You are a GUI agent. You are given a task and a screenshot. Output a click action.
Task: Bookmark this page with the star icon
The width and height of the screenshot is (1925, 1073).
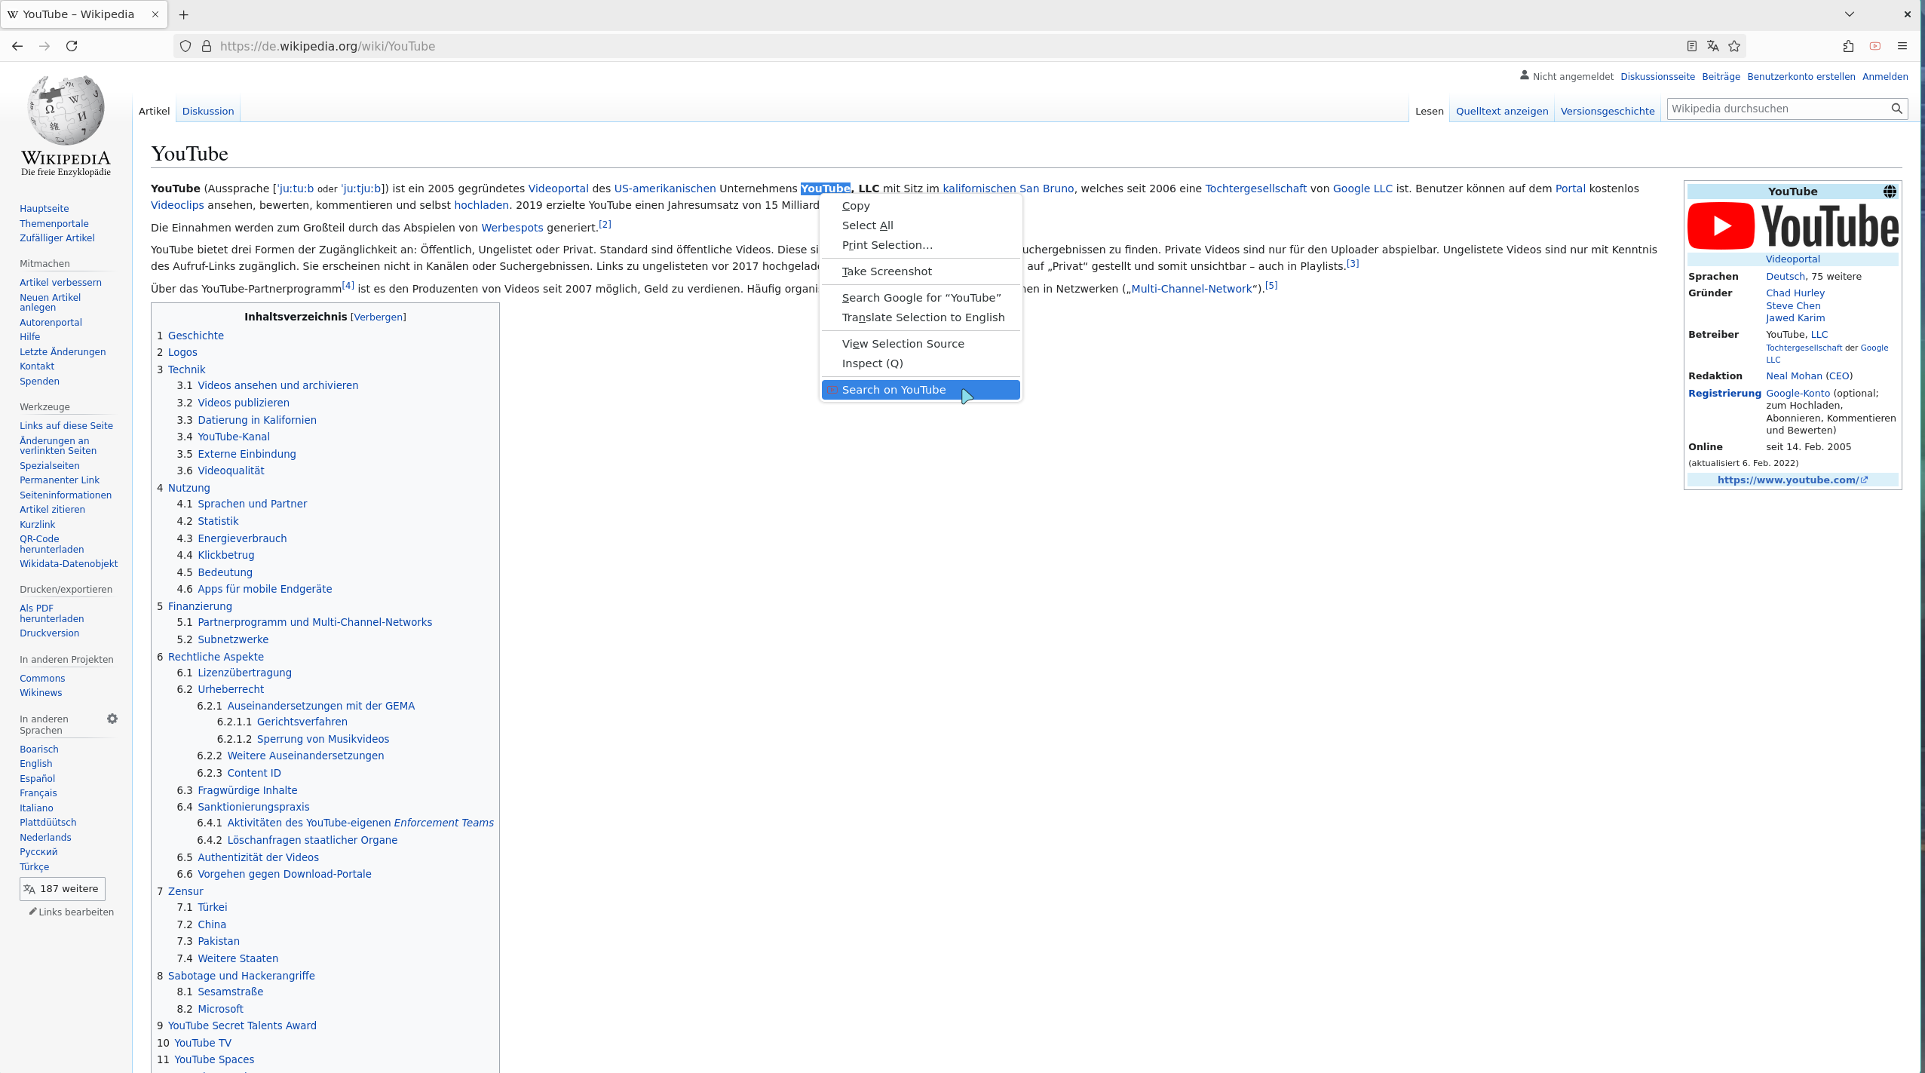(1734, 46)
